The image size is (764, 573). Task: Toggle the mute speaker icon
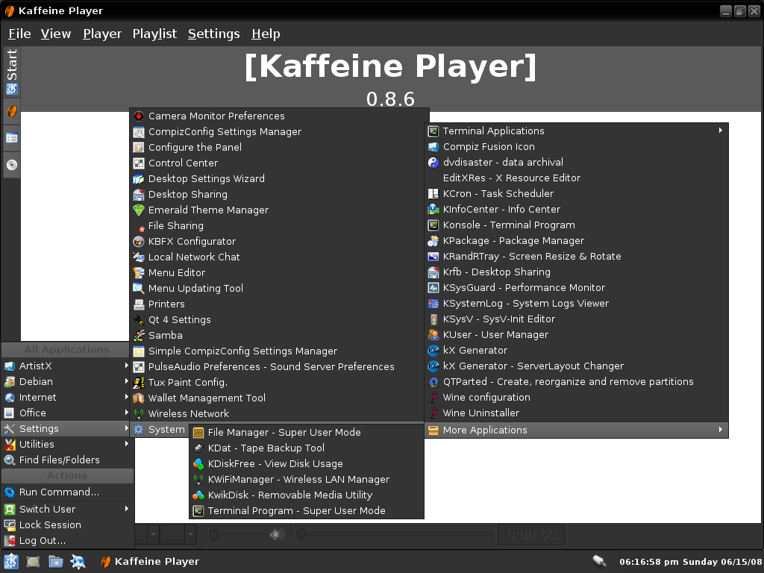point(278,534)
